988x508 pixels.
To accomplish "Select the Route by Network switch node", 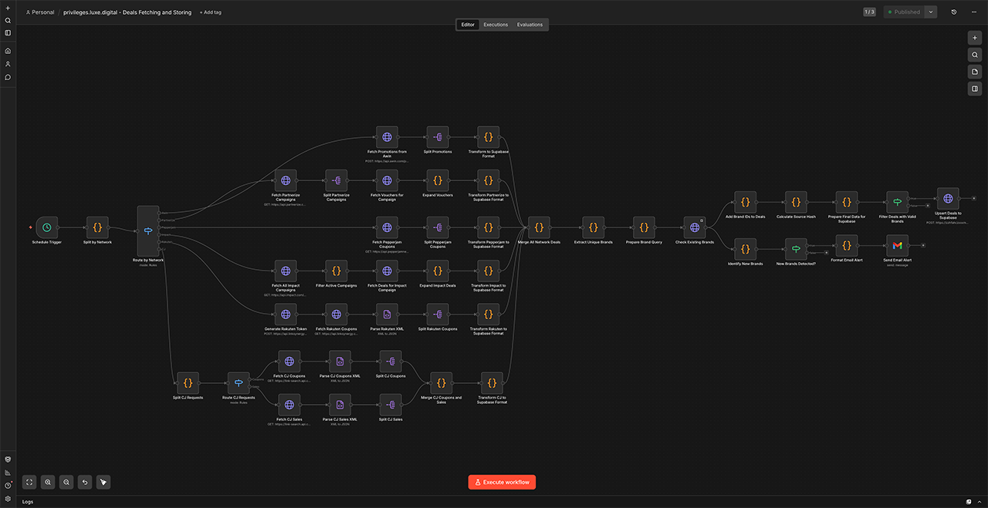I will [x=148, y=231].
